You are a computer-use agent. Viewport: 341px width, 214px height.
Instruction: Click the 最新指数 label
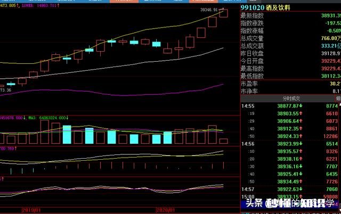(252, 15)
